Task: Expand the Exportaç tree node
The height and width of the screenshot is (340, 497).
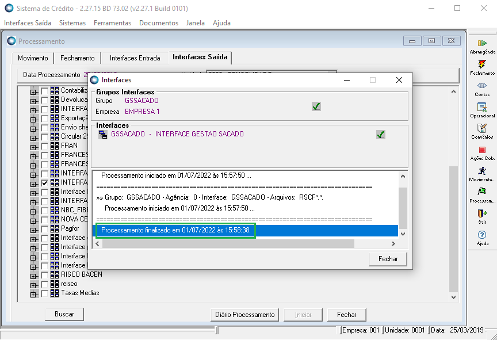Action: 33,120
